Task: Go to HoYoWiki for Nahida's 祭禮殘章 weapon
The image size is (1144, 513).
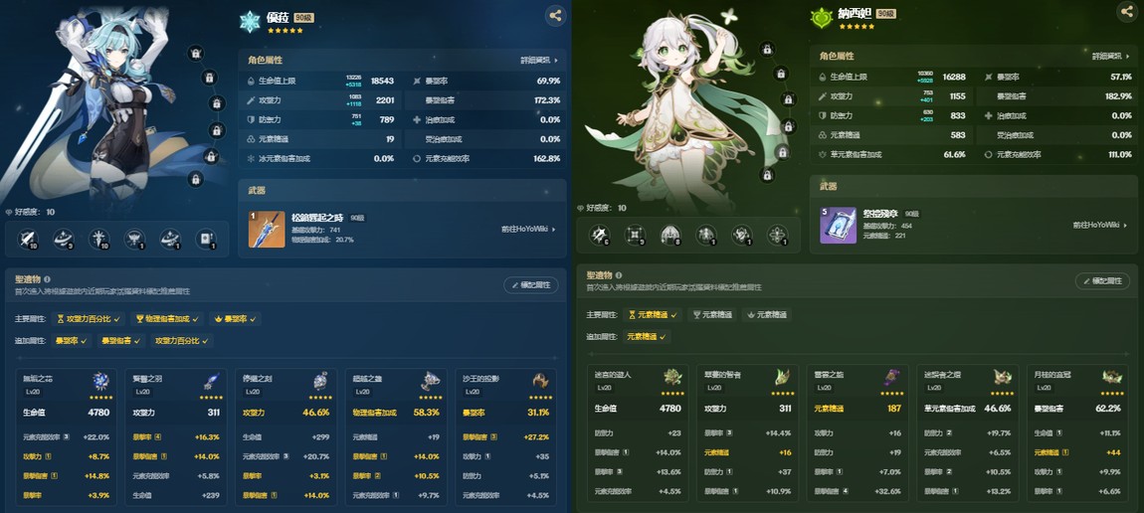Action: pos(1100,225)
